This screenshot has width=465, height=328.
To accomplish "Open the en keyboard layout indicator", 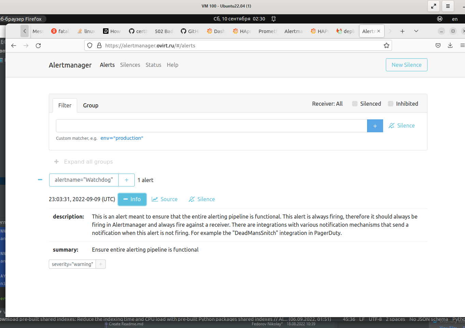I will [455, 19].
